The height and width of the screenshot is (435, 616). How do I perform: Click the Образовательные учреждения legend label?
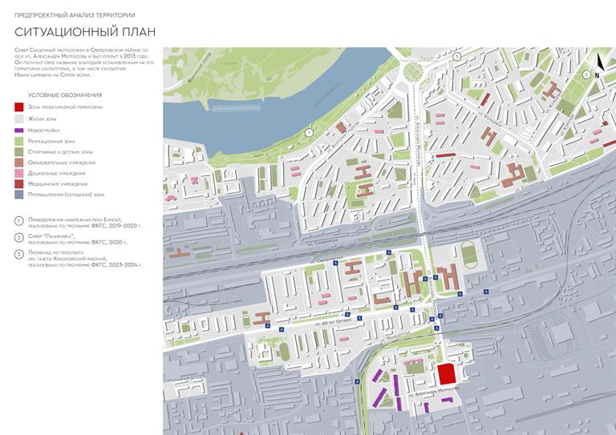click(61, 163)
